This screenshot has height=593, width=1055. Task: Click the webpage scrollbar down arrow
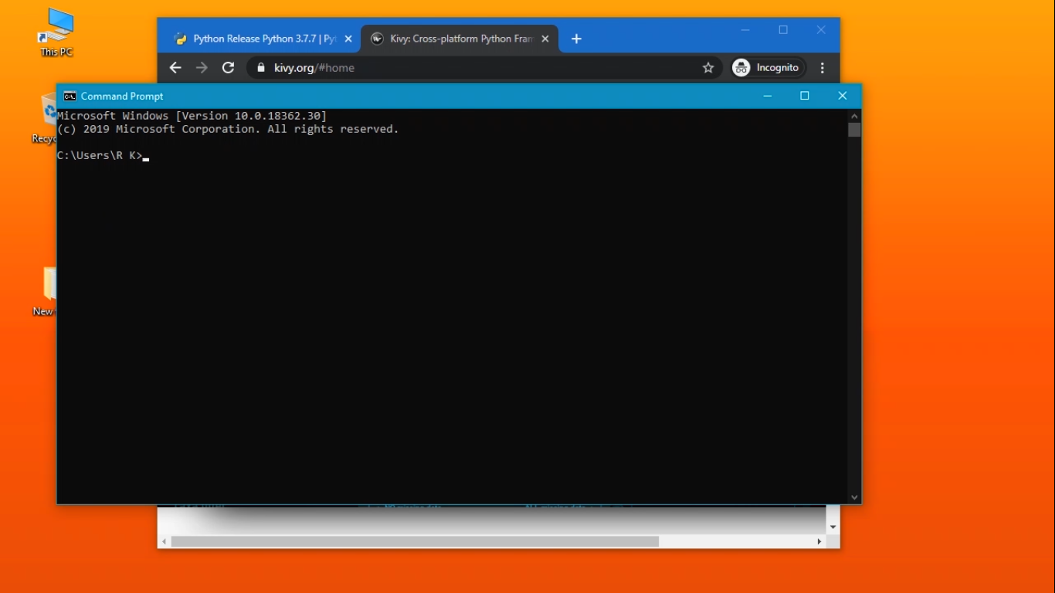click(833, 526)
